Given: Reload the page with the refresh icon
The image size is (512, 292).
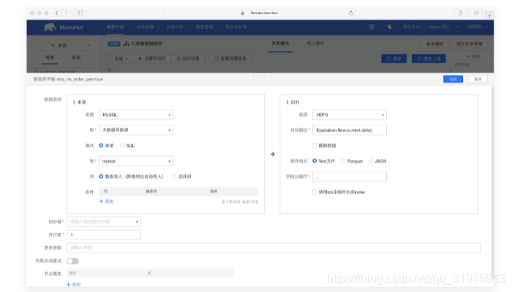Looking at the screenshot, I should pyautogui.click(x=350, y=13).
